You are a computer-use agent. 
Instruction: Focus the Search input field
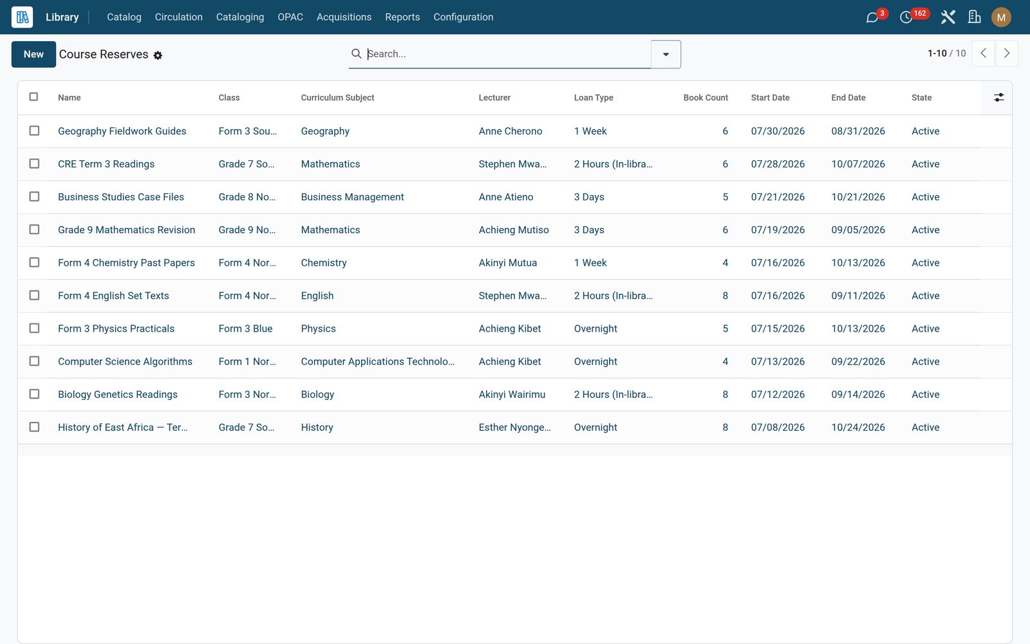click(x=507, y=54)
